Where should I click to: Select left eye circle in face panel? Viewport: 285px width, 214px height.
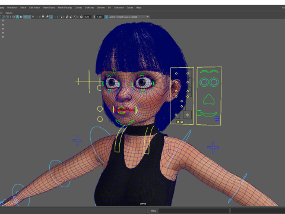click(204, 82)
